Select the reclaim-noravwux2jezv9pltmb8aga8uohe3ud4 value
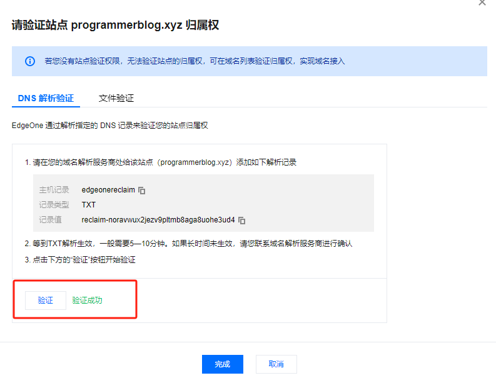Screen dimensions: 496x383 [x=158, y=220]
